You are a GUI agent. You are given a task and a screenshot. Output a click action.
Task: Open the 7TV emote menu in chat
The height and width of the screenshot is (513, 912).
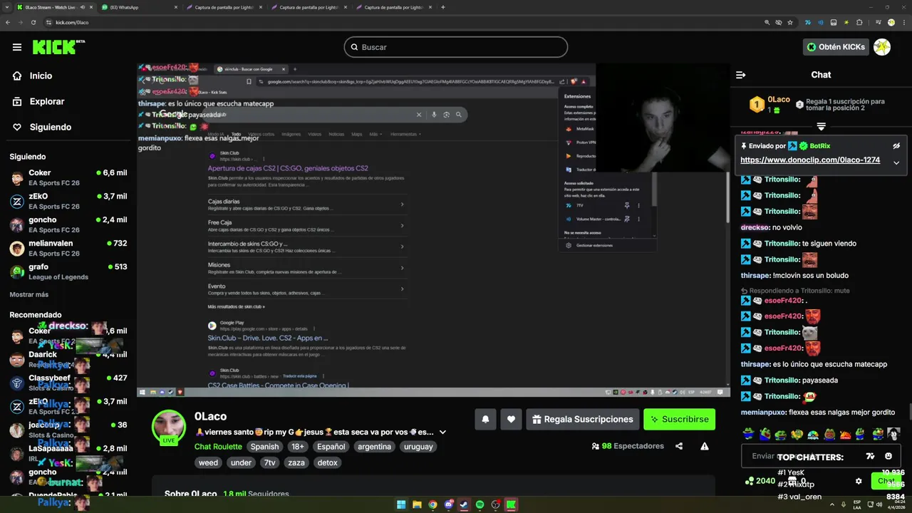click(x=870, y=456)
